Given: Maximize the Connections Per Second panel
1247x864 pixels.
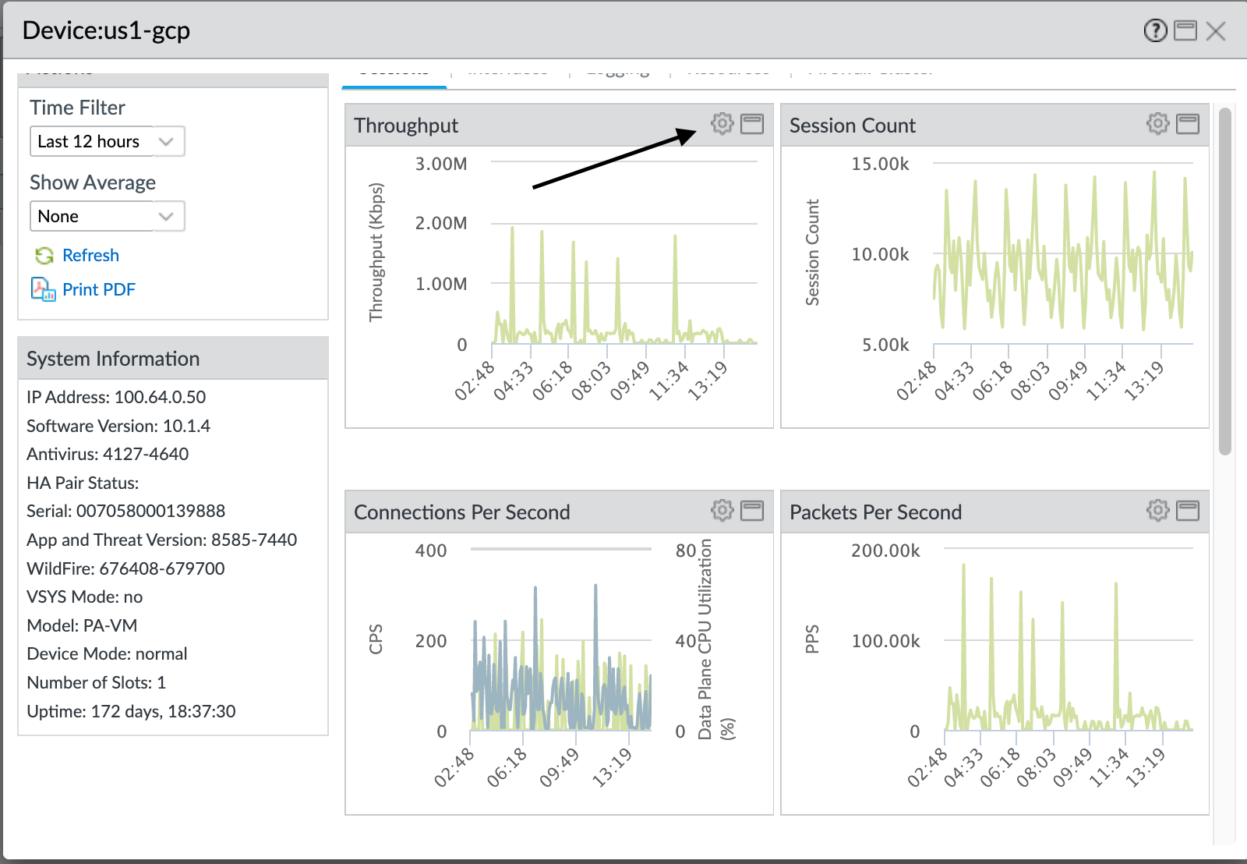Looking at the screenshot, I should click(x=752, y=511).
